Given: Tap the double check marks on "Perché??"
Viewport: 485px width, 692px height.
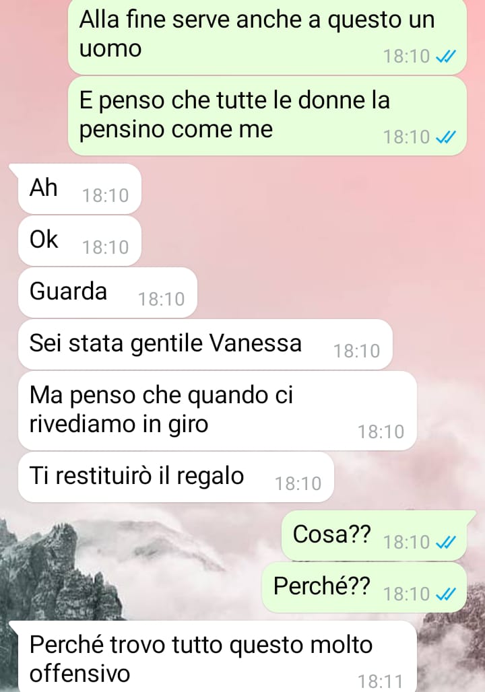Looking at the screenshot, I should click(x=445, y=594).
